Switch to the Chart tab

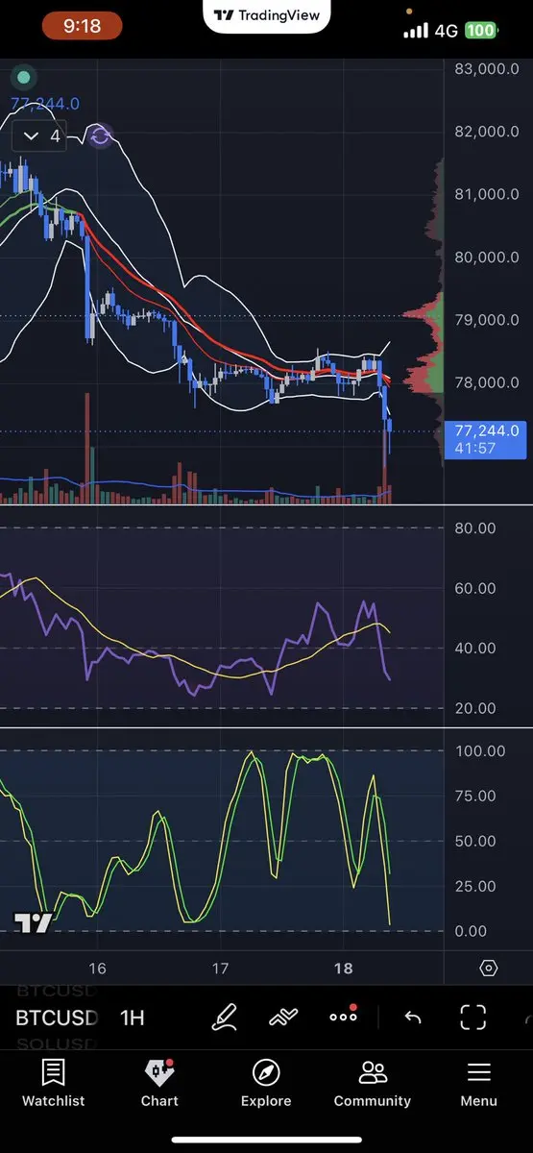pyautogui.click(x=159, y=1083)
